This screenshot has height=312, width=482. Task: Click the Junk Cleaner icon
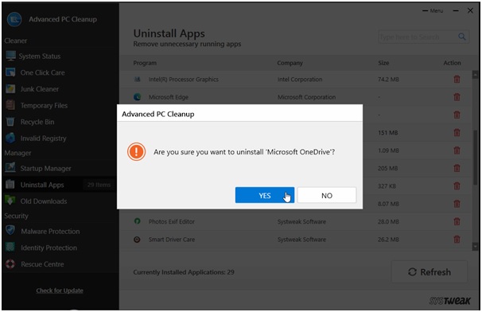tap(10, 88)
